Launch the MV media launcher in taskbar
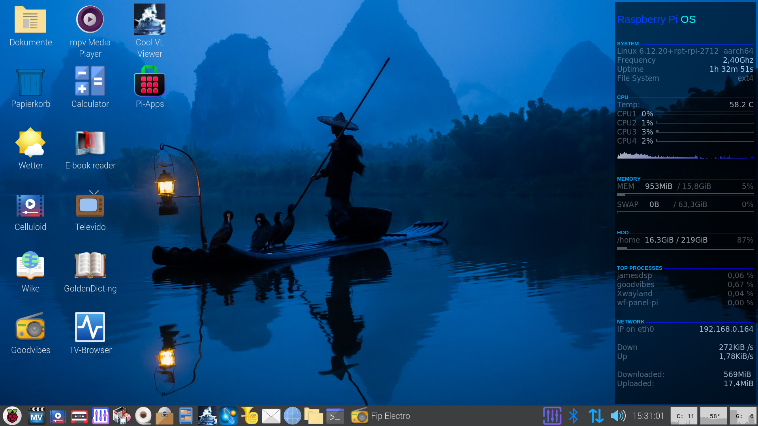This screenshot has width=758, height=426. click(37, 416)
